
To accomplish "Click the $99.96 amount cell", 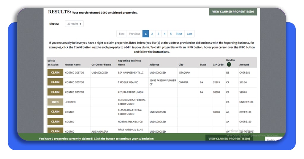I will [x=243, y=82].
